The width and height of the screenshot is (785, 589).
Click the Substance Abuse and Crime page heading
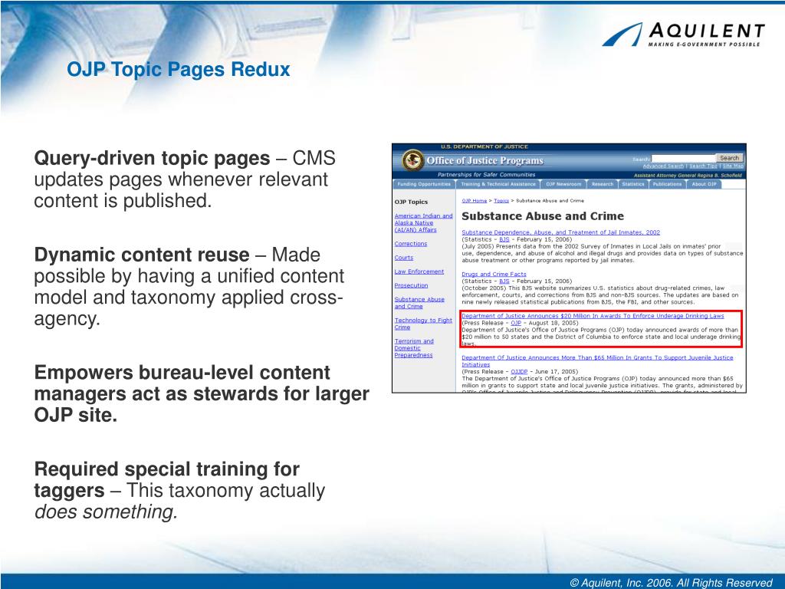[x=543, y=216]
